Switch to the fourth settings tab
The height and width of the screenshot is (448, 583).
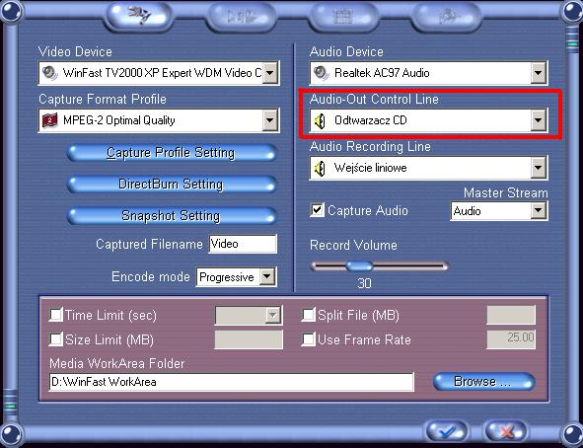(x=446, y=16)
